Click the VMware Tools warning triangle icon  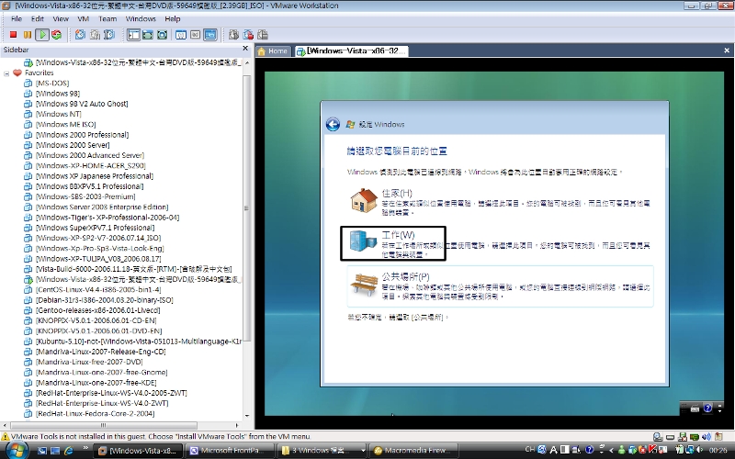[x=6, y=437]
